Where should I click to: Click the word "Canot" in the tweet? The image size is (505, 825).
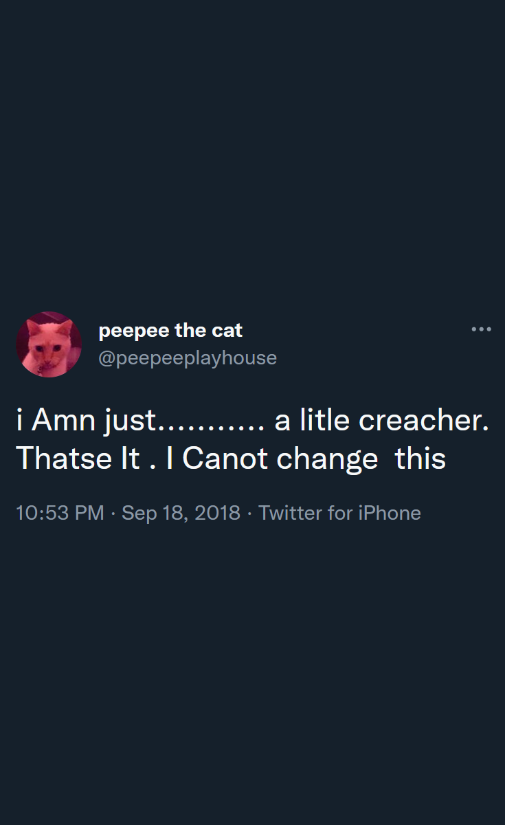225,459
